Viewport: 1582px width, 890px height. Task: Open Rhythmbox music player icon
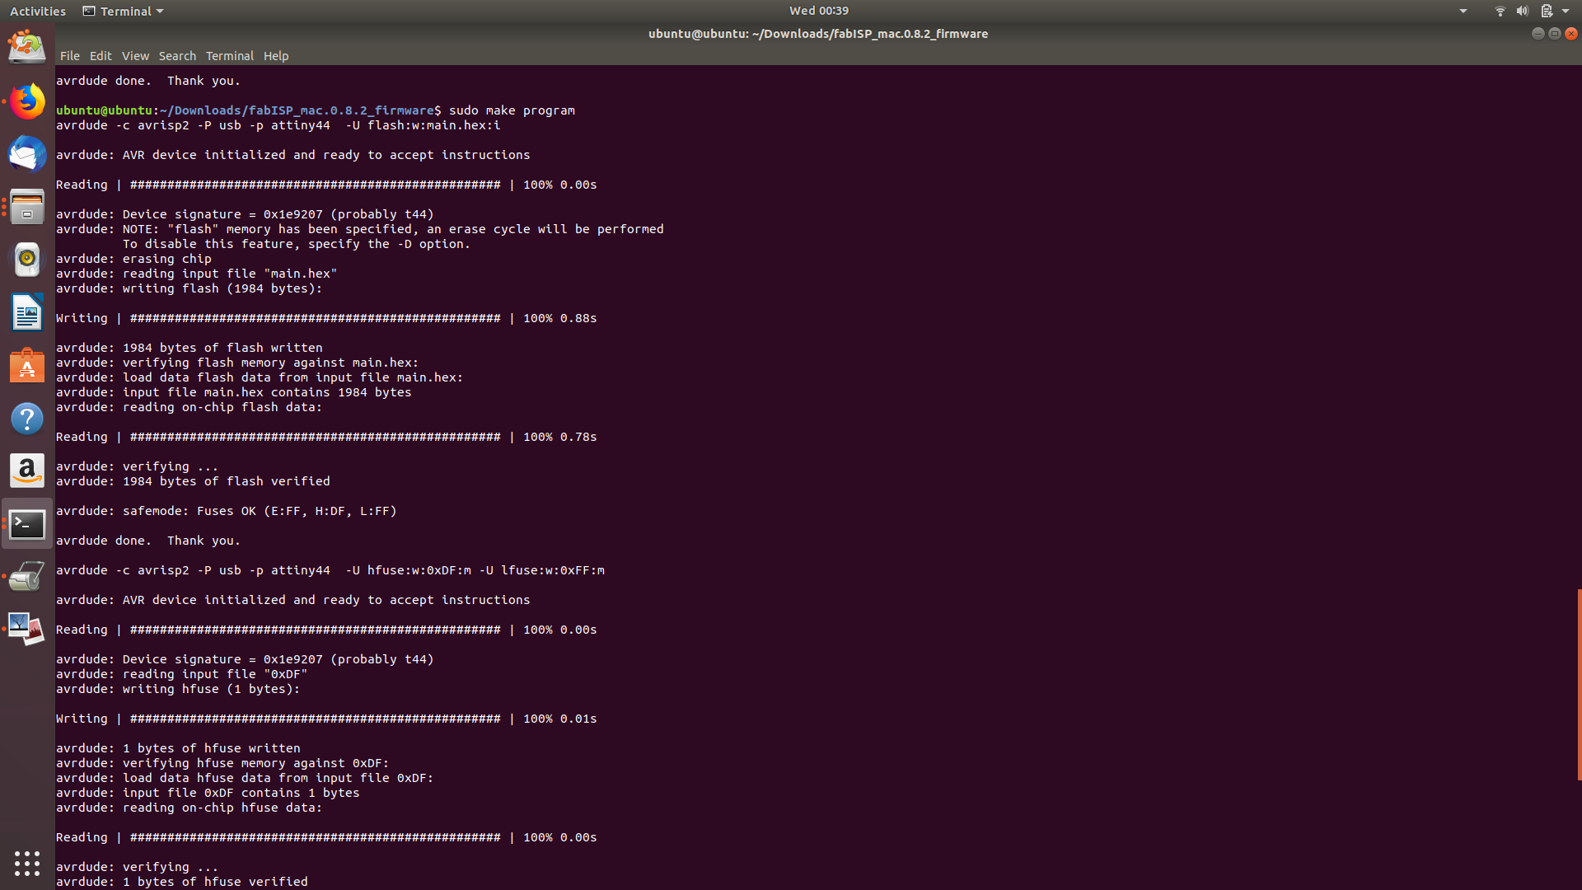(x=27, y=260)
